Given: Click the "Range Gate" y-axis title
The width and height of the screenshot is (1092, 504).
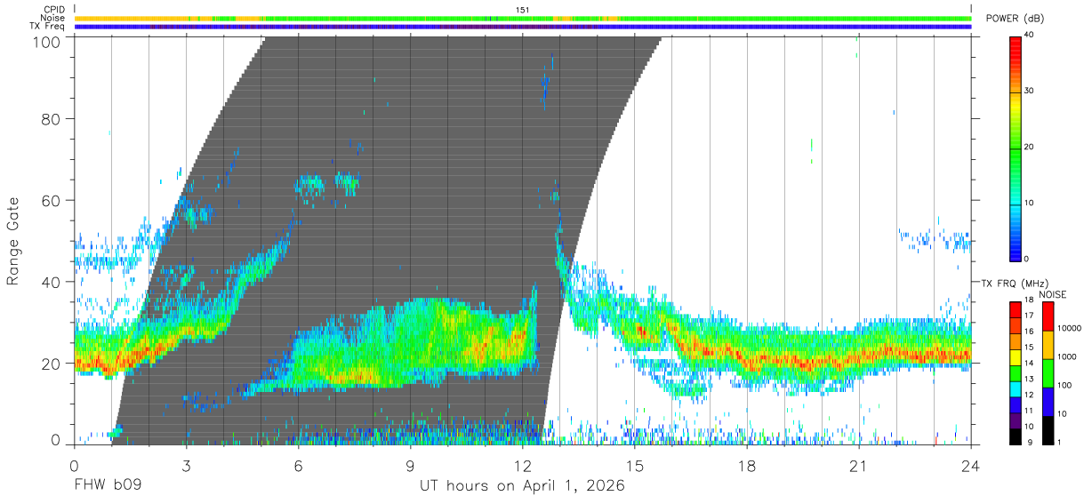Looking at the screenshot, I should click(x=13, y=241).
